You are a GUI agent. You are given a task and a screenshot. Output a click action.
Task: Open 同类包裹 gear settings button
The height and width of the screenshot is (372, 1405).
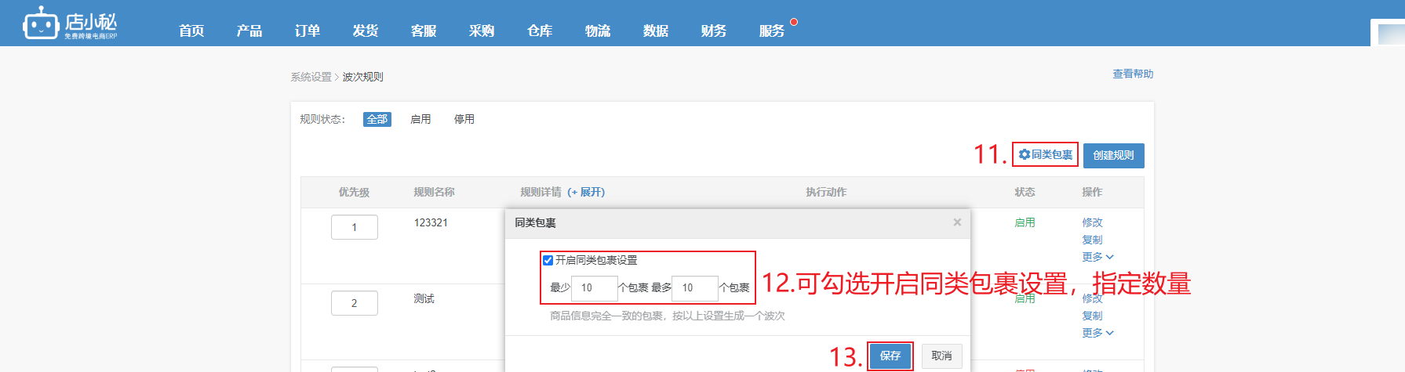coord(1045,155)
